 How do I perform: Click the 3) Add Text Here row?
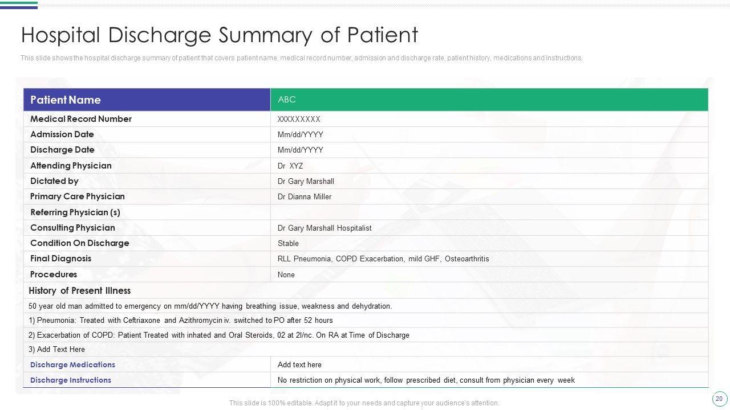click(x=57, y=350)
